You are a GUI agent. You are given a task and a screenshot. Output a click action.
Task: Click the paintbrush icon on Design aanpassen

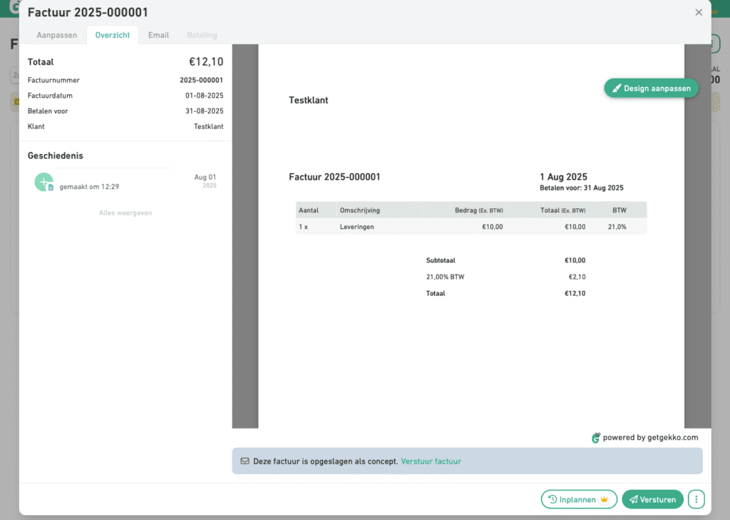tap(617, 88)
